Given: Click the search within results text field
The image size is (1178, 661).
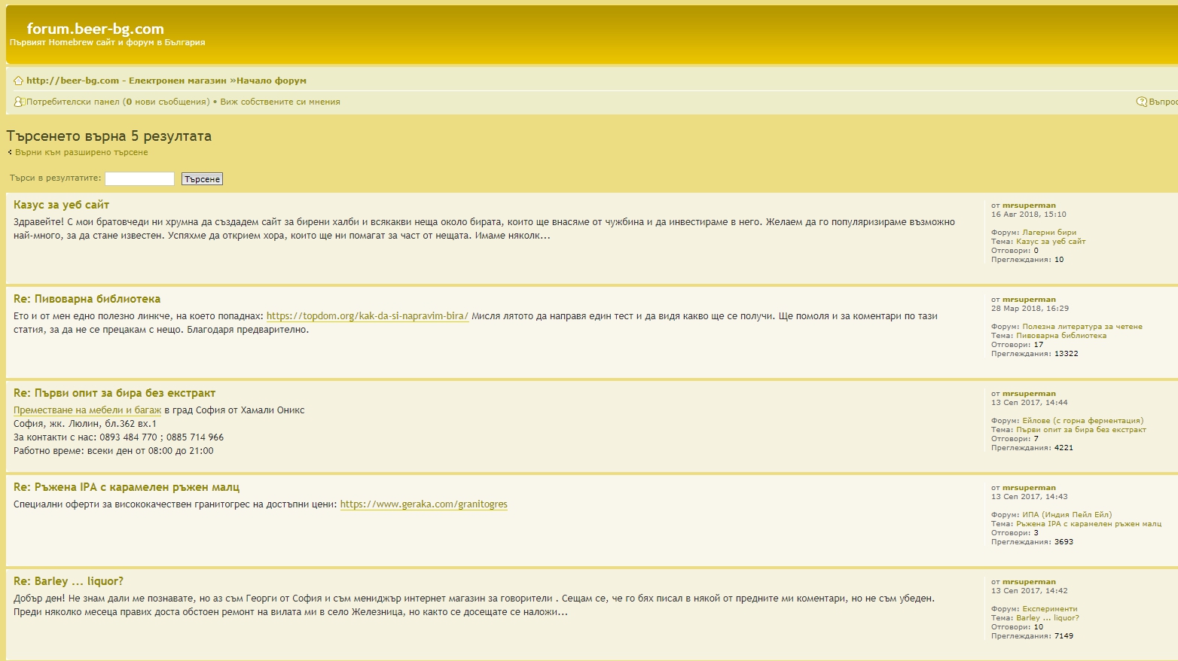Looking at the screenshot, I should [x=139, y=178].
